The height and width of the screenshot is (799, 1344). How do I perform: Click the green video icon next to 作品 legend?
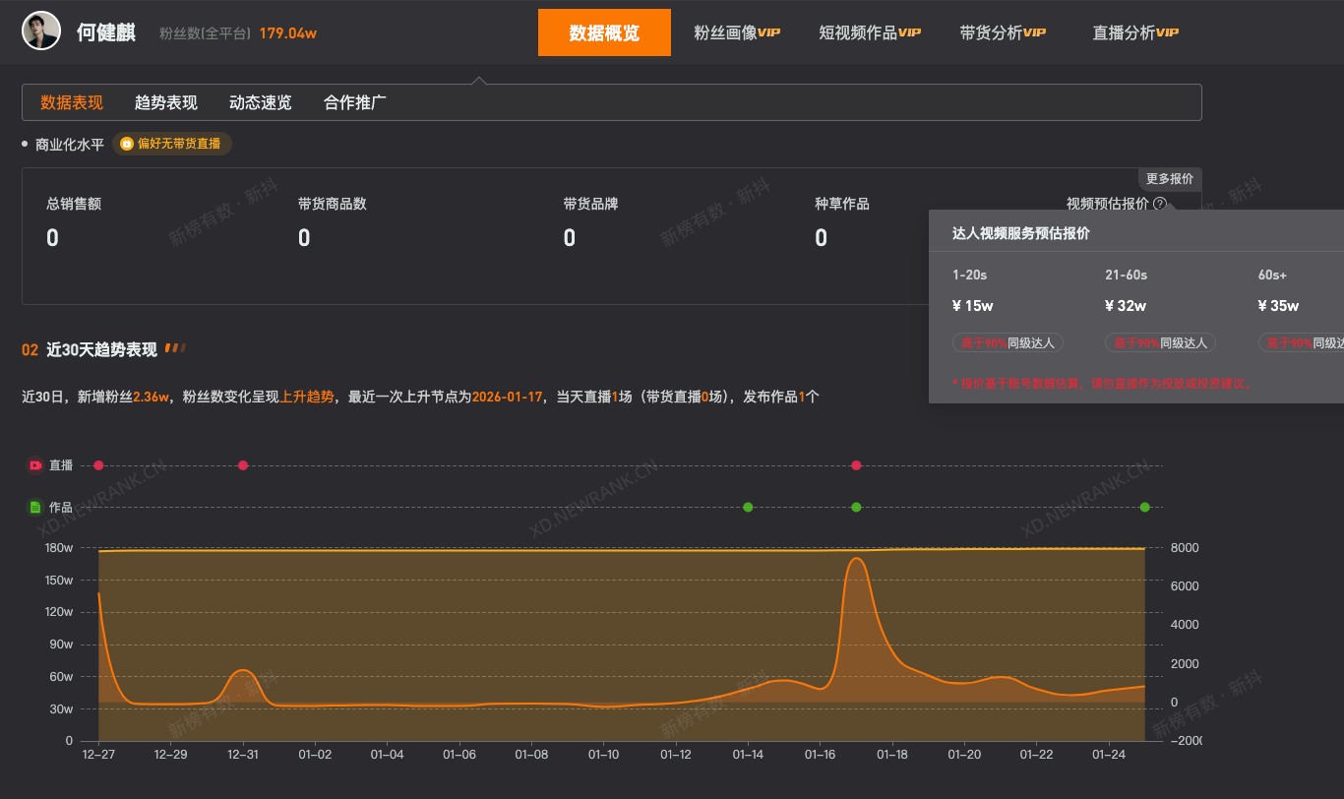coord(34,507)
